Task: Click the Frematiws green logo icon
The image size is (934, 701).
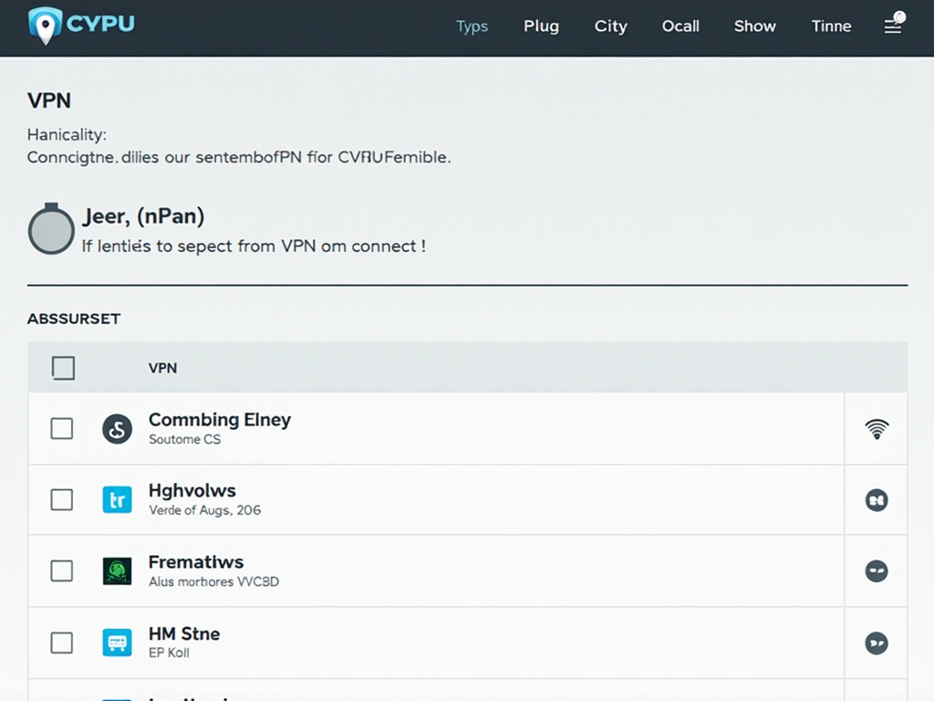Action: click(118, 571)
